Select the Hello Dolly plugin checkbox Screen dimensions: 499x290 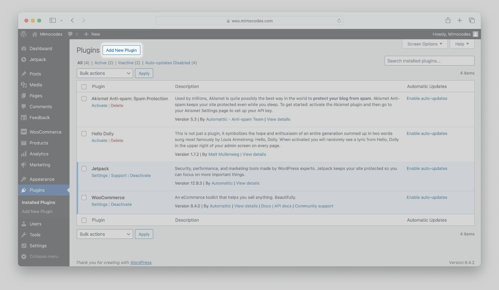[84, 133]
